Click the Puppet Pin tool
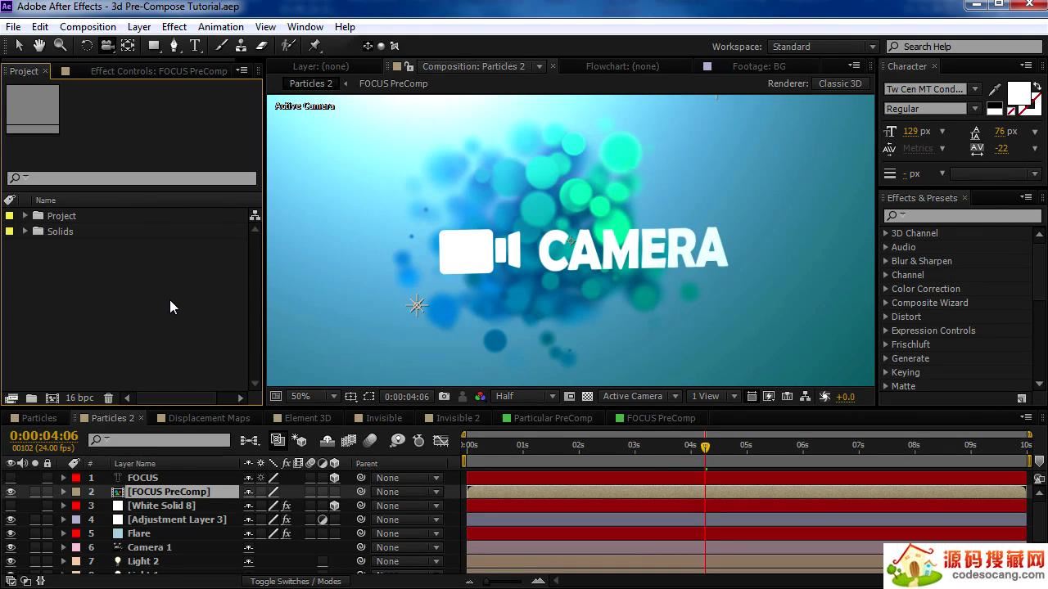This screenshot has height=589, width=1048. coord(315,46)
